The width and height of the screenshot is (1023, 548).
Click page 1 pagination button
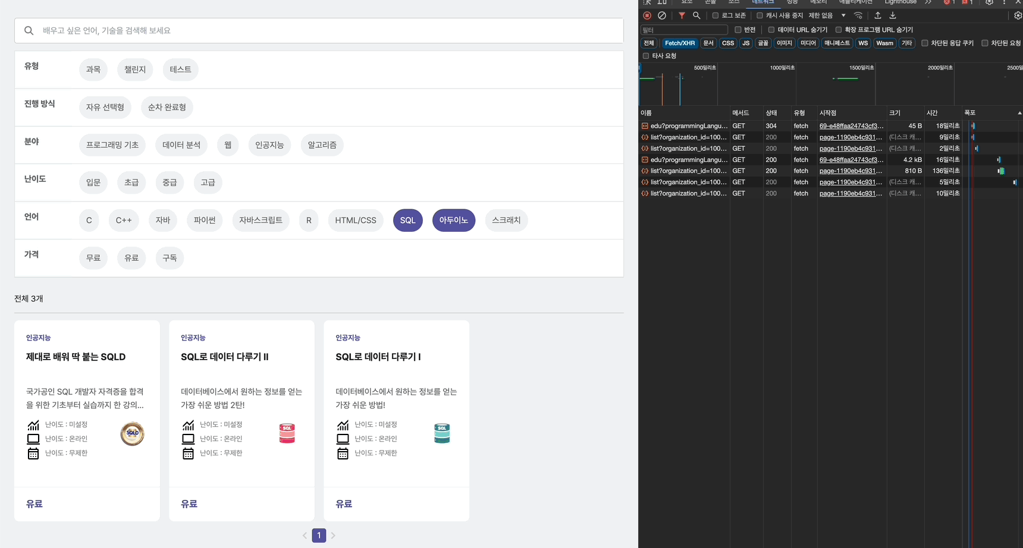point(319,536)
